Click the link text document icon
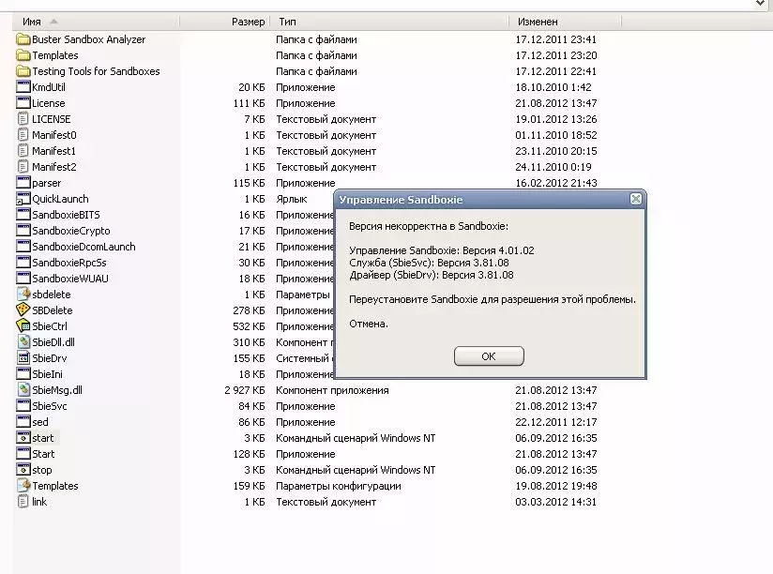 23,502
